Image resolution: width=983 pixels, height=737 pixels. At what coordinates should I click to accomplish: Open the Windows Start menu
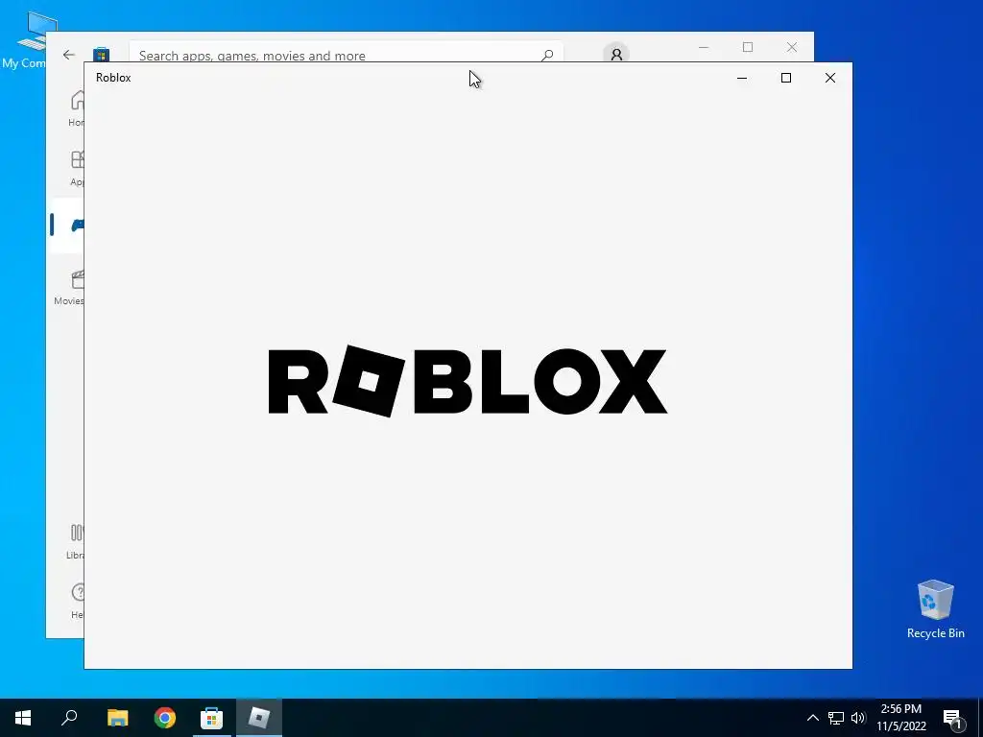click(x=23, y=718)
